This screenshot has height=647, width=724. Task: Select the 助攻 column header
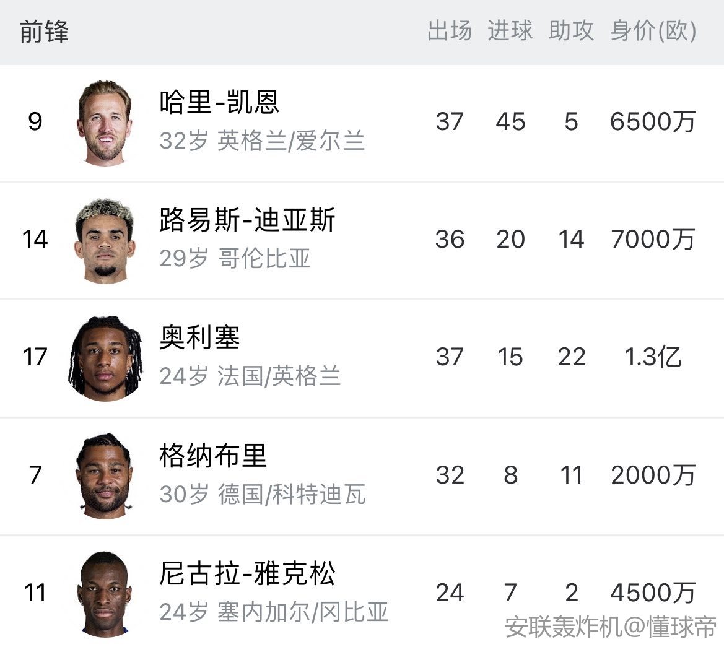[571, 31]
